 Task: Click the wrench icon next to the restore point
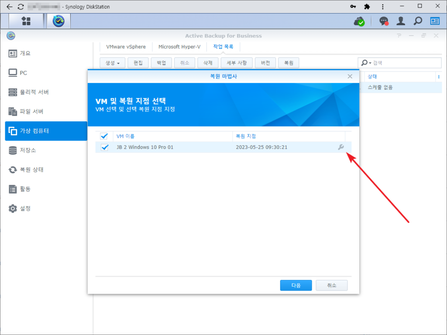341,147
